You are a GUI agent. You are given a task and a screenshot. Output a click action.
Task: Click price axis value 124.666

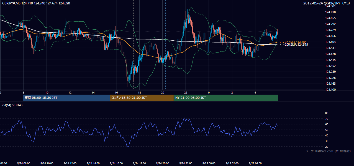coord(330,36)
